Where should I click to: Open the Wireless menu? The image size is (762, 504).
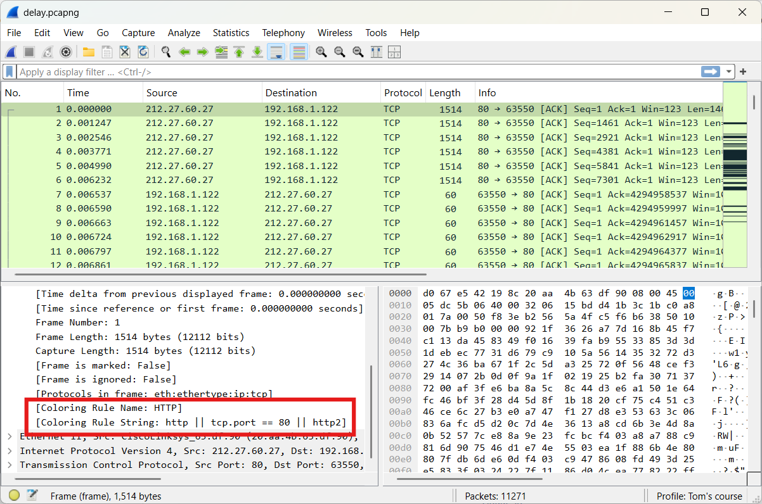coord(335,33)
